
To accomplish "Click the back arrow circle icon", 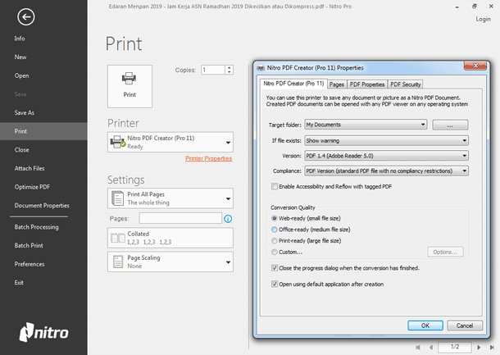I will click(x=26, y=17).
